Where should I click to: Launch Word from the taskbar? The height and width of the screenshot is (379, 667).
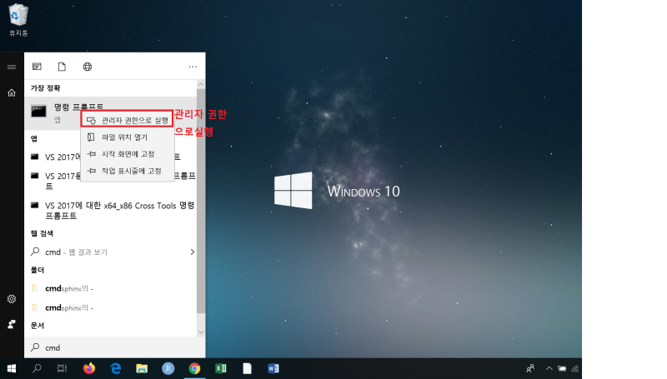click(x=273, y=368)
